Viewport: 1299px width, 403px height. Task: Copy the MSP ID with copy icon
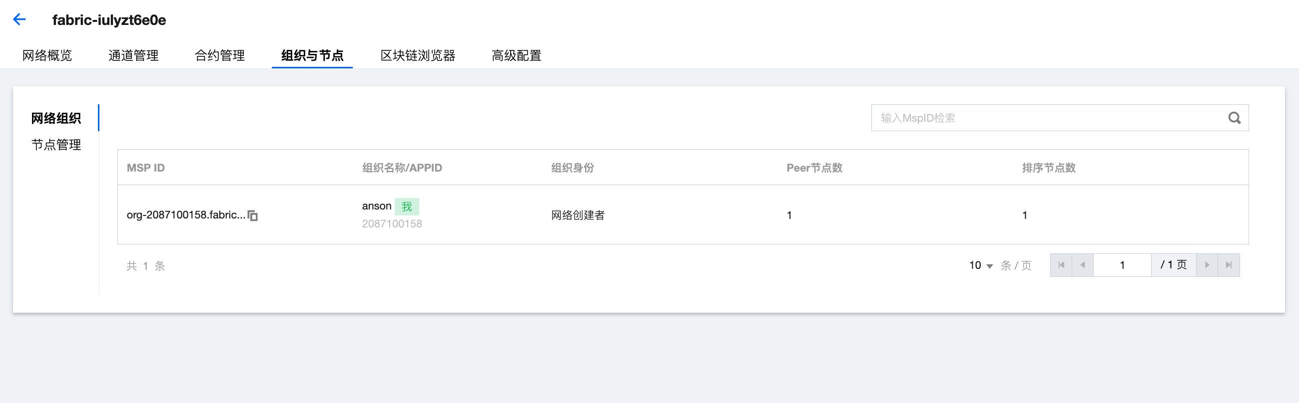pyautogui.click(x=253, y=216)
